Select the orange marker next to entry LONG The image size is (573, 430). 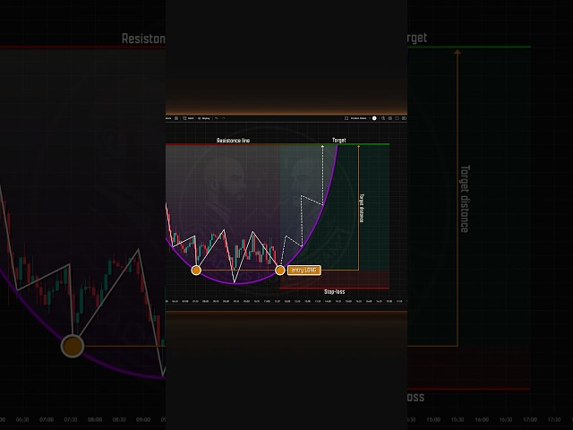(x=280, y=271)
